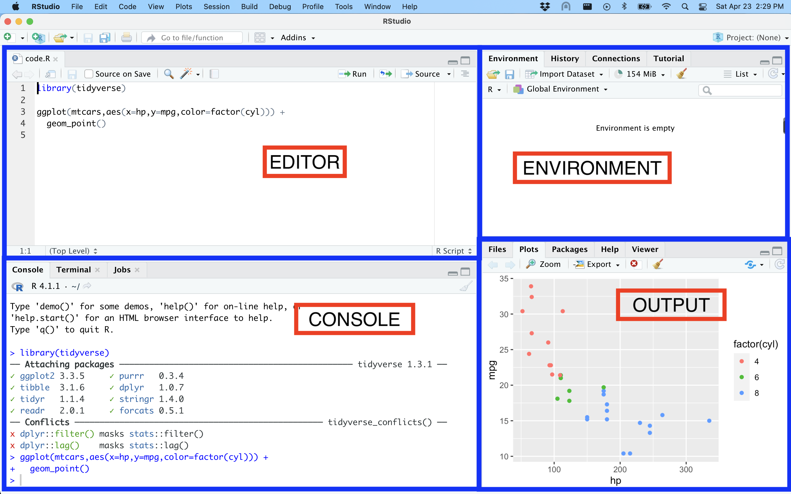Click the Go to file/function field
This screenshot has height=494, width=791.
coord(192,38)
